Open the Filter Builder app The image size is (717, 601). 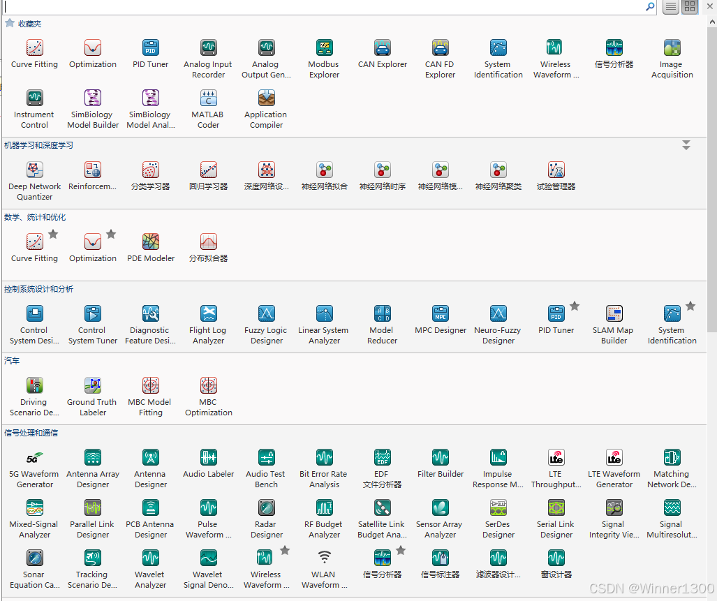(441, 463)
